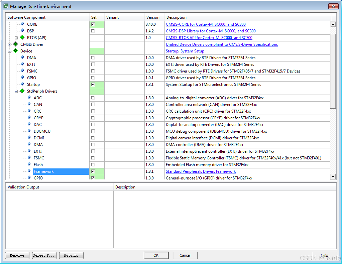Viewport: 342px width, 264px height.
Task: Click the blue icon beside ADC
Action: pyautogui.click(x=29, y=98)
